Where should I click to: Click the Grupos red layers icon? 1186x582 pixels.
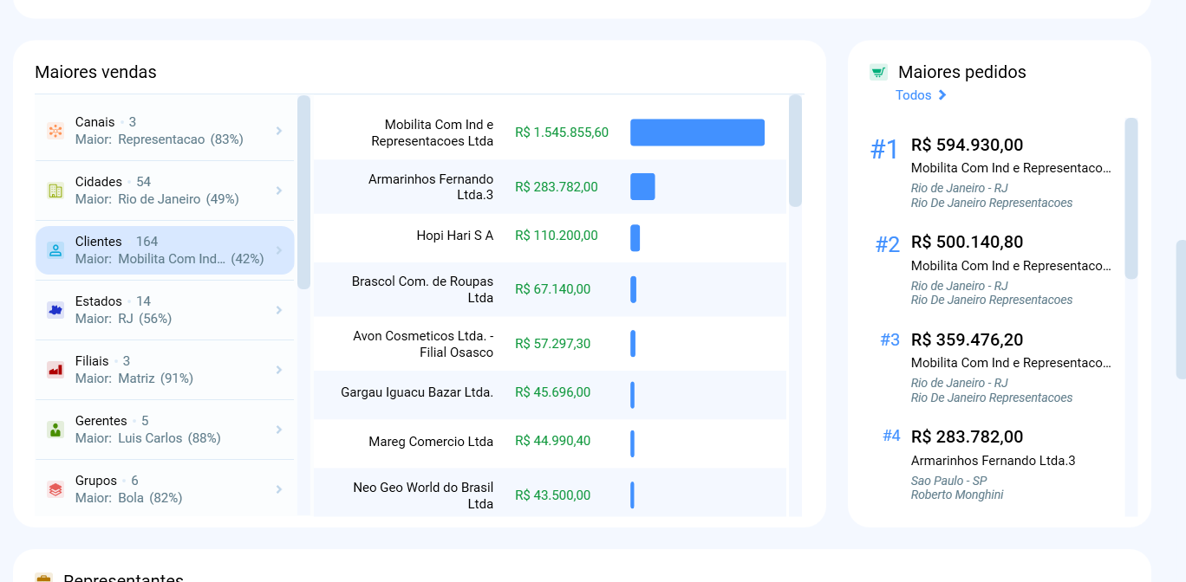[x=55, y=489]
